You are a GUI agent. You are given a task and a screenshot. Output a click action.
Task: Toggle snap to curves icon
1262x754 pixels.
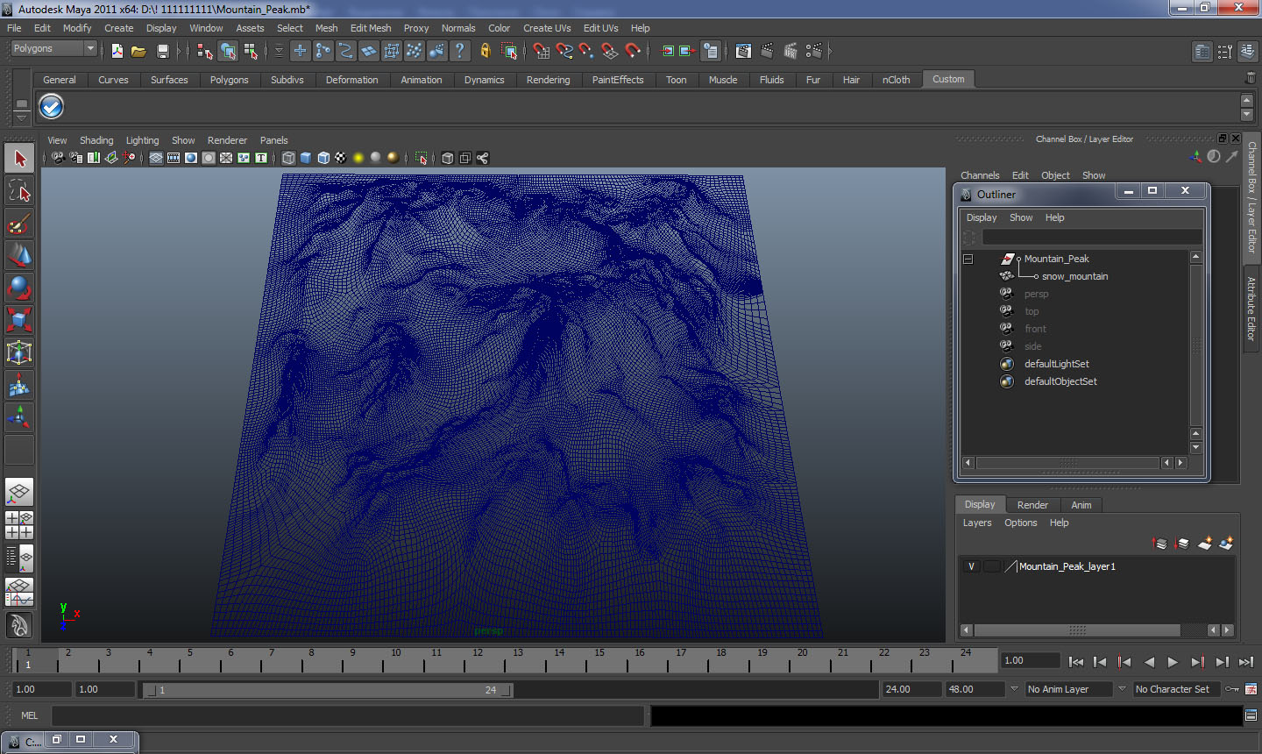(564, 51)
